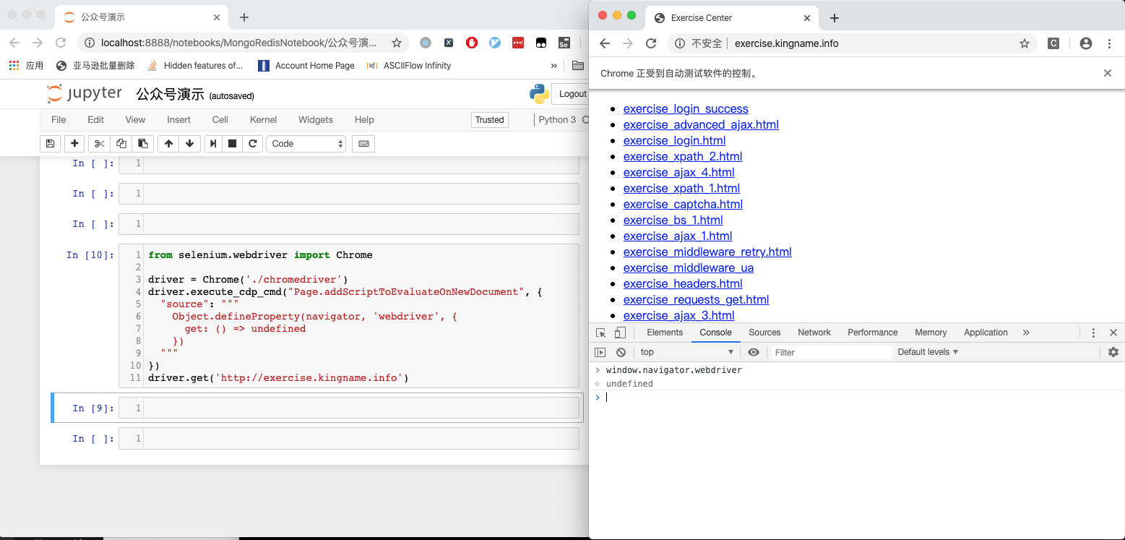The height and width of the screenshot is (540, 1125).
Task: Open exercise_headers.html link
Action: point(683,283)
